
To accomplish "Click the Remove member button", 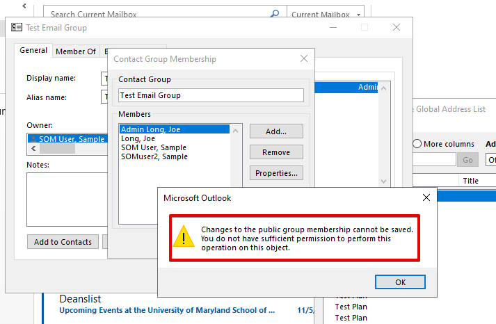I will coord(276,152).
